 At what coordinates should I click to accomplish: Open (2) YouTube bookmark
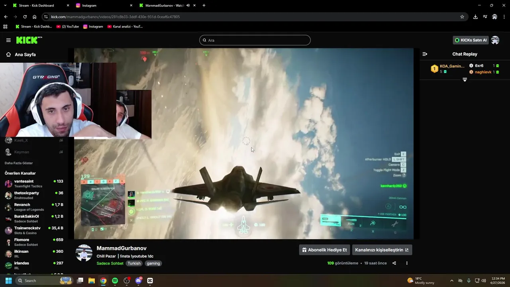(x=67, y=27)
